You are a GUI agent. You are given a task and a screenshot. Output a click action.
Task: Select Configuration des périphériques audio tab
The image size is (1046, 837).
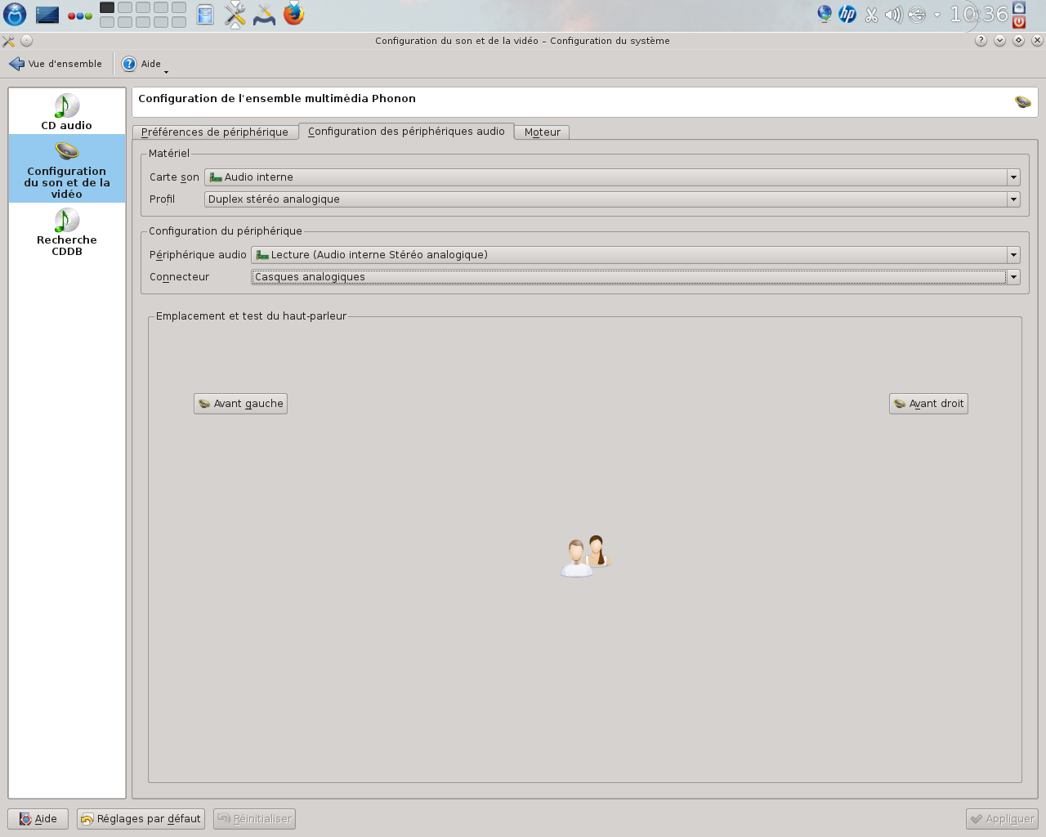pos(406,131)
